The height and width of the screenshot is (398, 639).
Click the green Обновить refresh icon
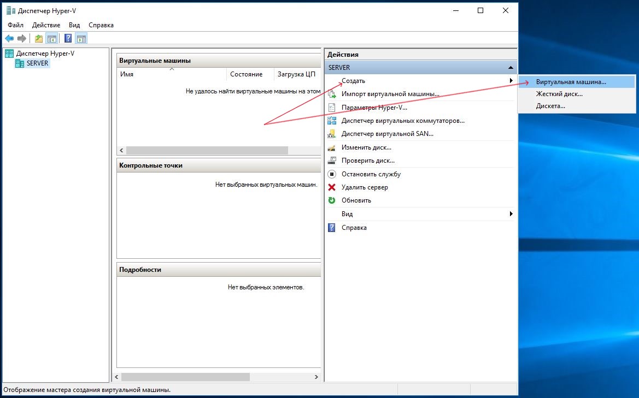331,200
